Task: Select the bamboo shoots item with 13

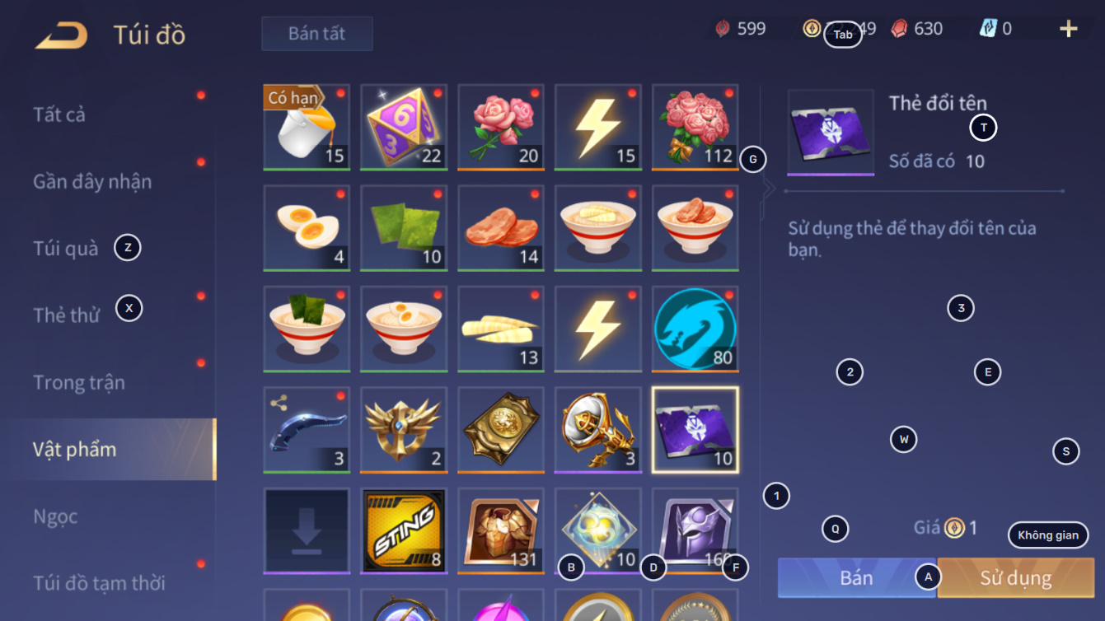Action: (x=501, y=329)
